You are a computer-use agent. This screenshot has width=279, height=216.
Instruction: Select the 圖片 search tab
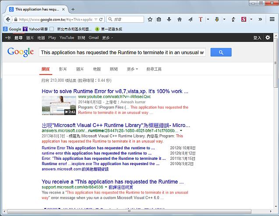pos(80,69)
